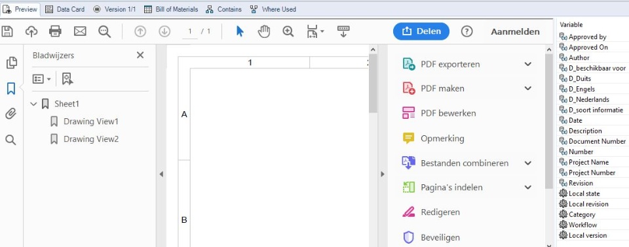
Task: Open the PDF bewerken tool
Action: tap(448, 113)
